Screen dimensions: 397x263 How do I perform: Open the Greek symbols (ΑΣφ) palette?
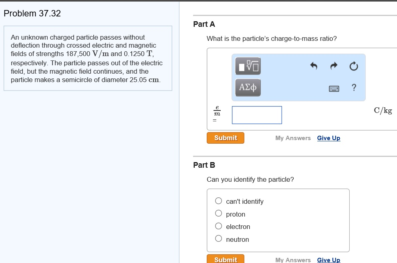coord(248,88)
